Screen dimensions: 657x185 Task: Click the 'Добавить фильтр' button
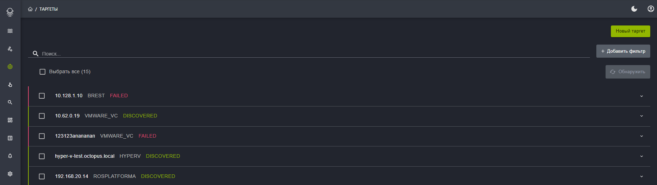pos(623,51)
